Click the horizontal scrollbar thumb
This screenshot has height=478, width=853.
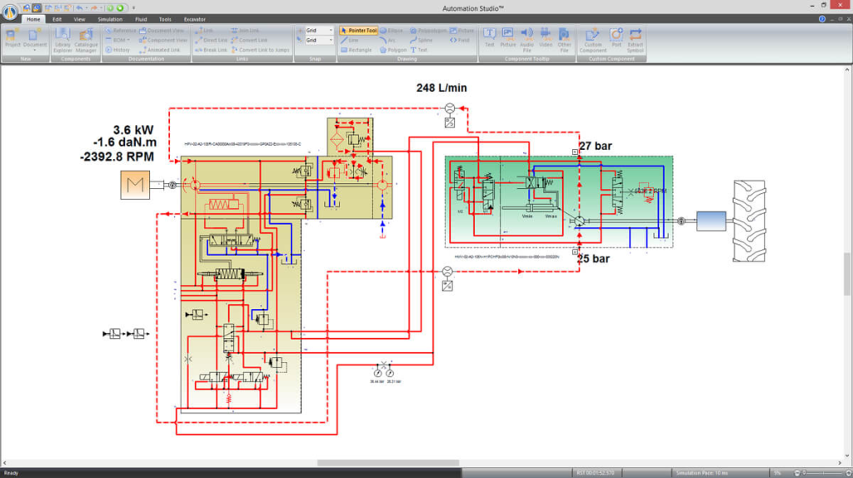click(388, 463)
